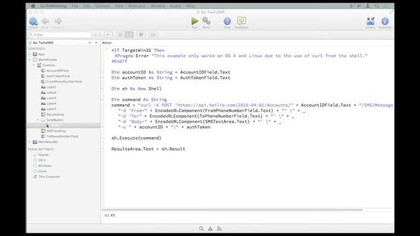Click the Dim sh As New Shell line
This screenshot has width=420, height=236.
click(x=136, y=88)
